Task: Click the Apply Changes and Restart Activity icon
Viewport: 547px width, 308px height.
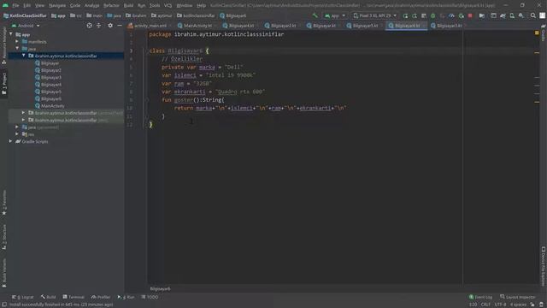Action: pos(415,15)
